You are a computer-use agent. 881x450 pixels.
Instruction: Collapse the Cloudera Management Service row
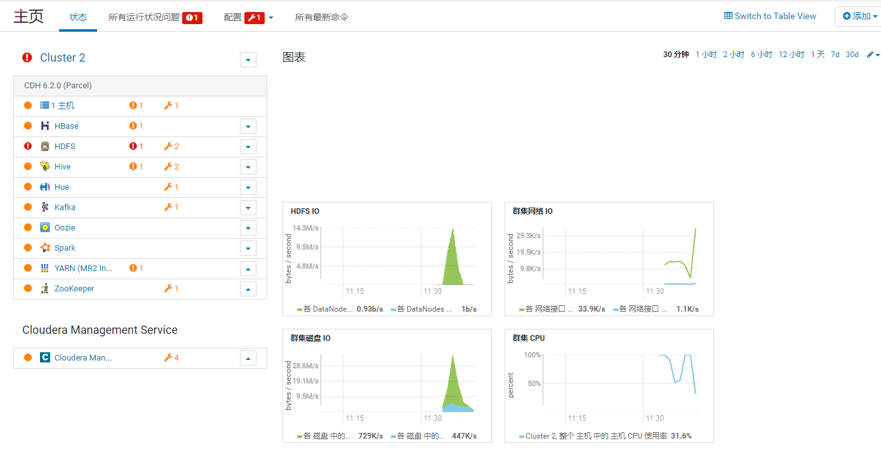pyautogui.click(x=248, y=357)
